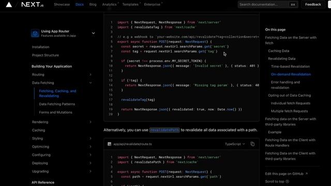This screenshot has width=331, height=186.
Task: Expand the Rendering section chevron
Action: point(91,122)
